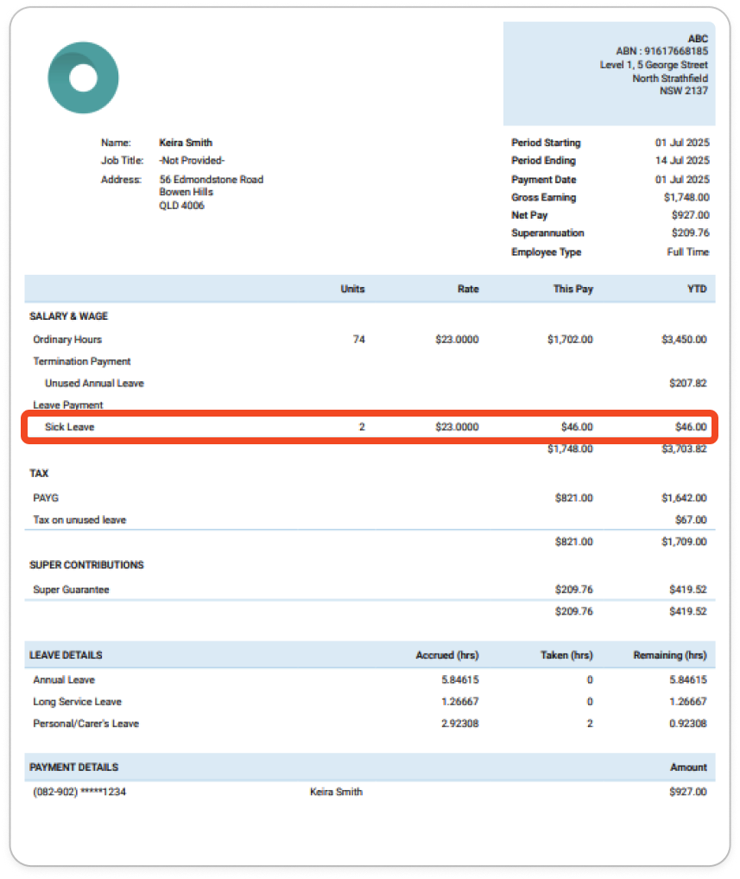Screen dimensions: 740x879
Task: Click the 0.92308 remaining hours value
Action: (688, 723)
